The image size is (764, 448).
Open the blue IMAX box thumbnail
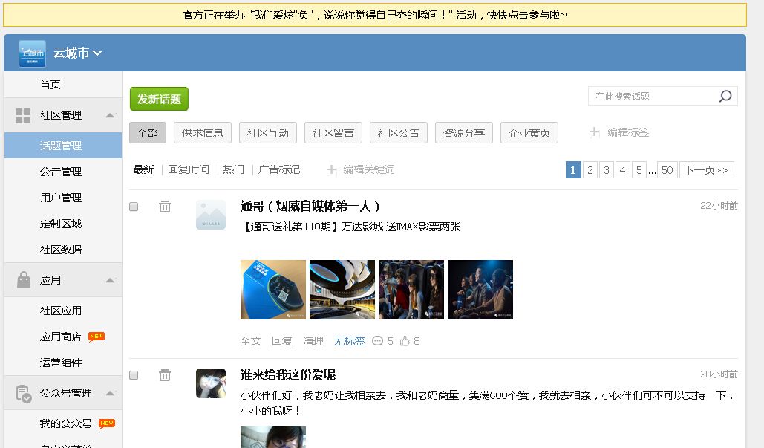pyautogui.click(x=273, y=290)
